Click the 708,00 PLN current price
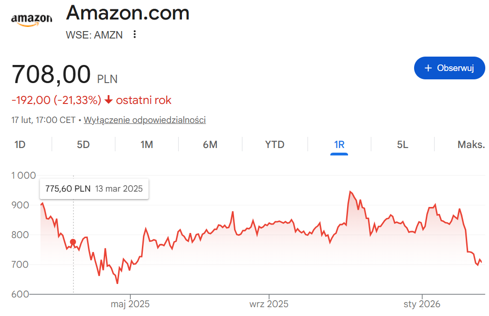The image size is (489, 316). coord(64,75)
